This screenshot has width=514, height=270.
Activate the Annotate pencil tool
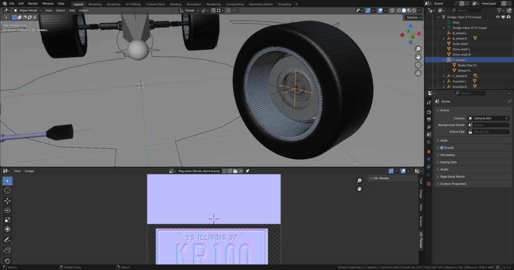point(8,240)
